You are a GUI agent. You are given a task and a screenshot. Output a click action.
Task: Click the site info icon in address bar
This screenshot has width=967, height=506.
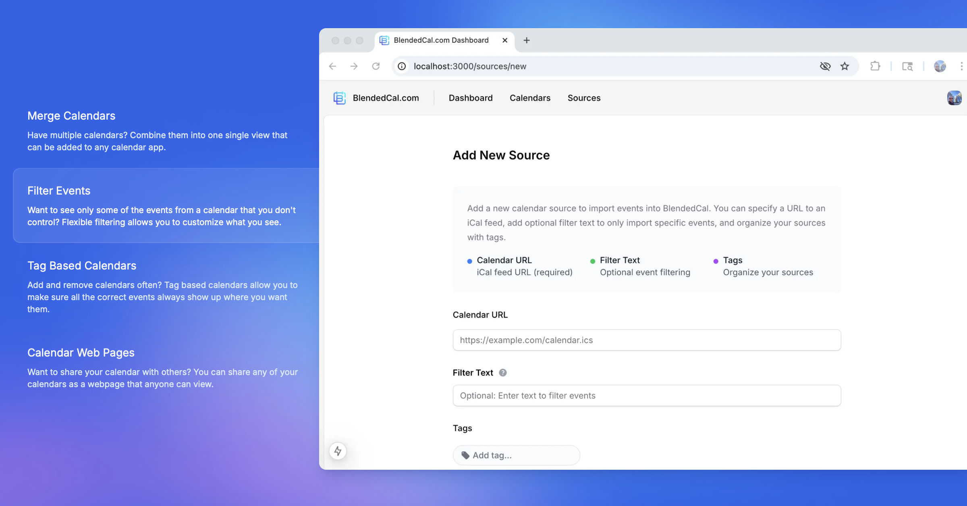point(401,66)
